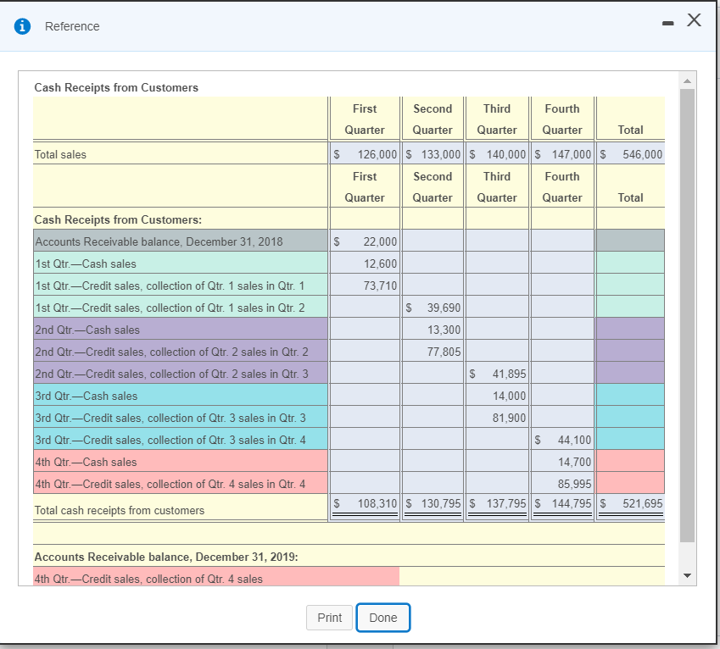Click the '1st Qtr.—Cash sales' row label
The image size is (720, 649).
click(x=86, y=263)
